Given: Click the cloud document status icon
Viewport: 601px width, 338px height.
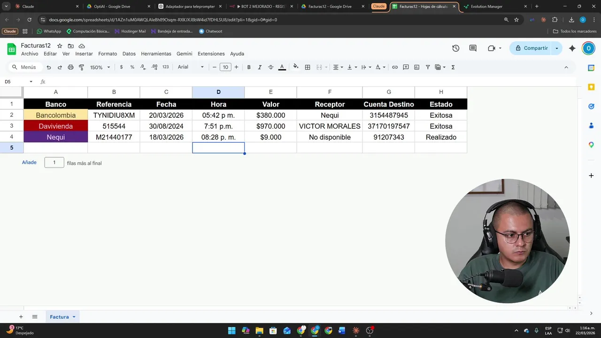Looking at the screenshot, I should point(82,46).
